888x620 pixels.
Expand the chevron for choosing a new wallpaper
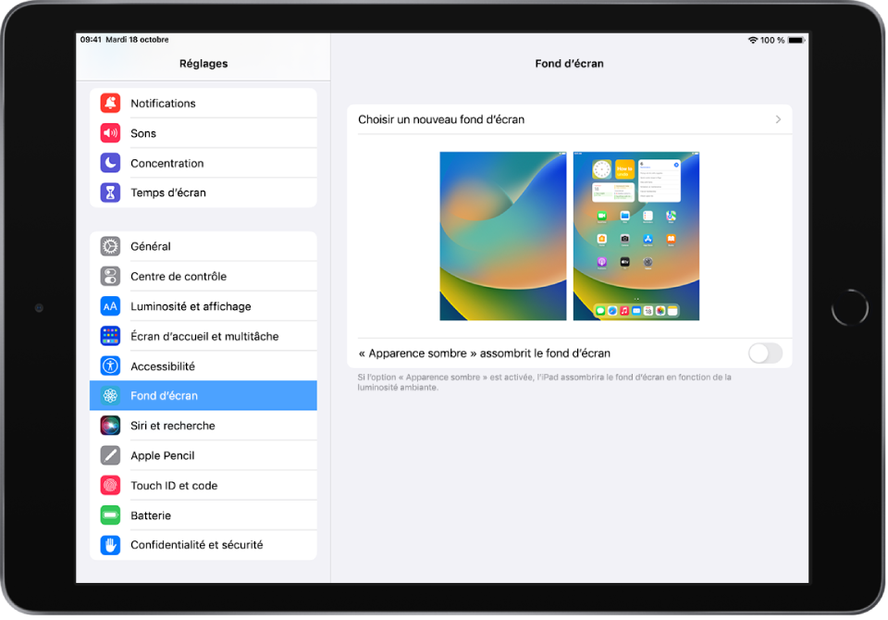pyautogui.click(x=778, y=119)
